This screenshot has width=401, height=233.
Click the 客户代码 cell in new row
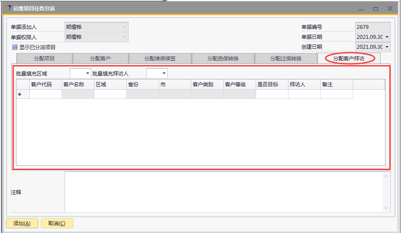pyautogui.click(x=46, y=94)
